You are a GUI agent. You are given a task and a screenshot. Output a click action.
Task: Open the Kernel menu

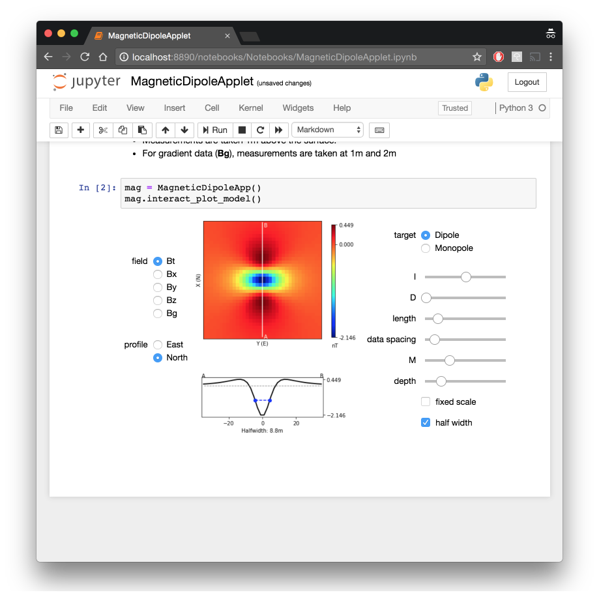251,108
